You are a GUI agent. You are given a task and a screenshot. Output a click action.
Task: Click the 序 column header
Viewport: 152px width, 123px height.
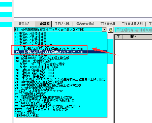pyautogui.click(x=118, y=37)
